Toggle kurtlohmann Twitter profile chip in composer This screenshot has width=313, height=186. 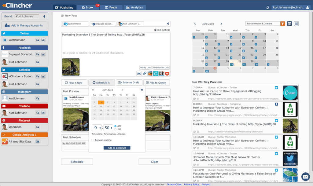75,24
